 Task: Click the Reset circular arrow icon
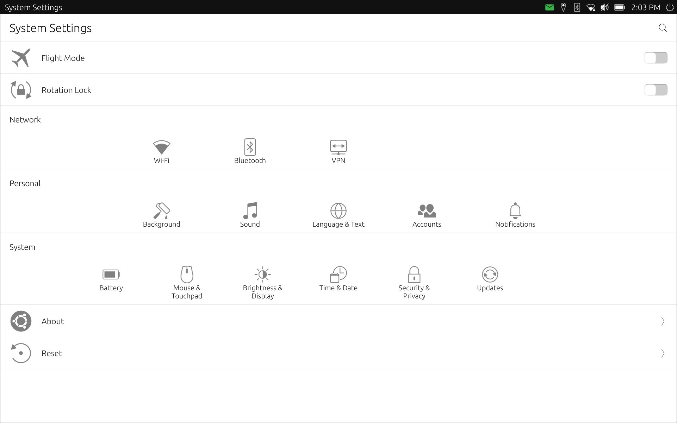[21, 353]
